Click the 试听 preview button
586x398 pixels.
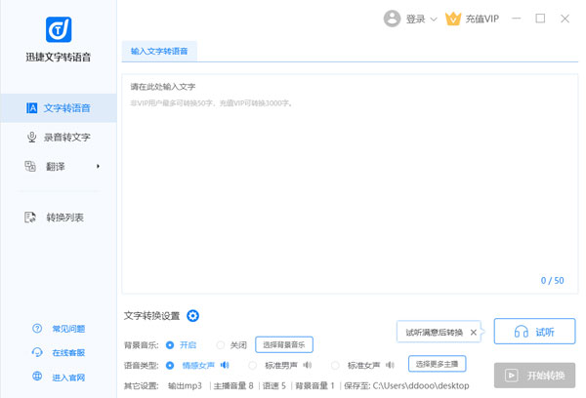coord(534,332)
